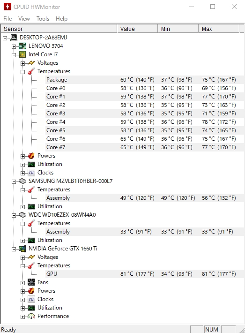The height and width of the screenshot is (333, 245).
Task: Click the Intel Core i7 CPU chip icon
Action: coord(22,54)
